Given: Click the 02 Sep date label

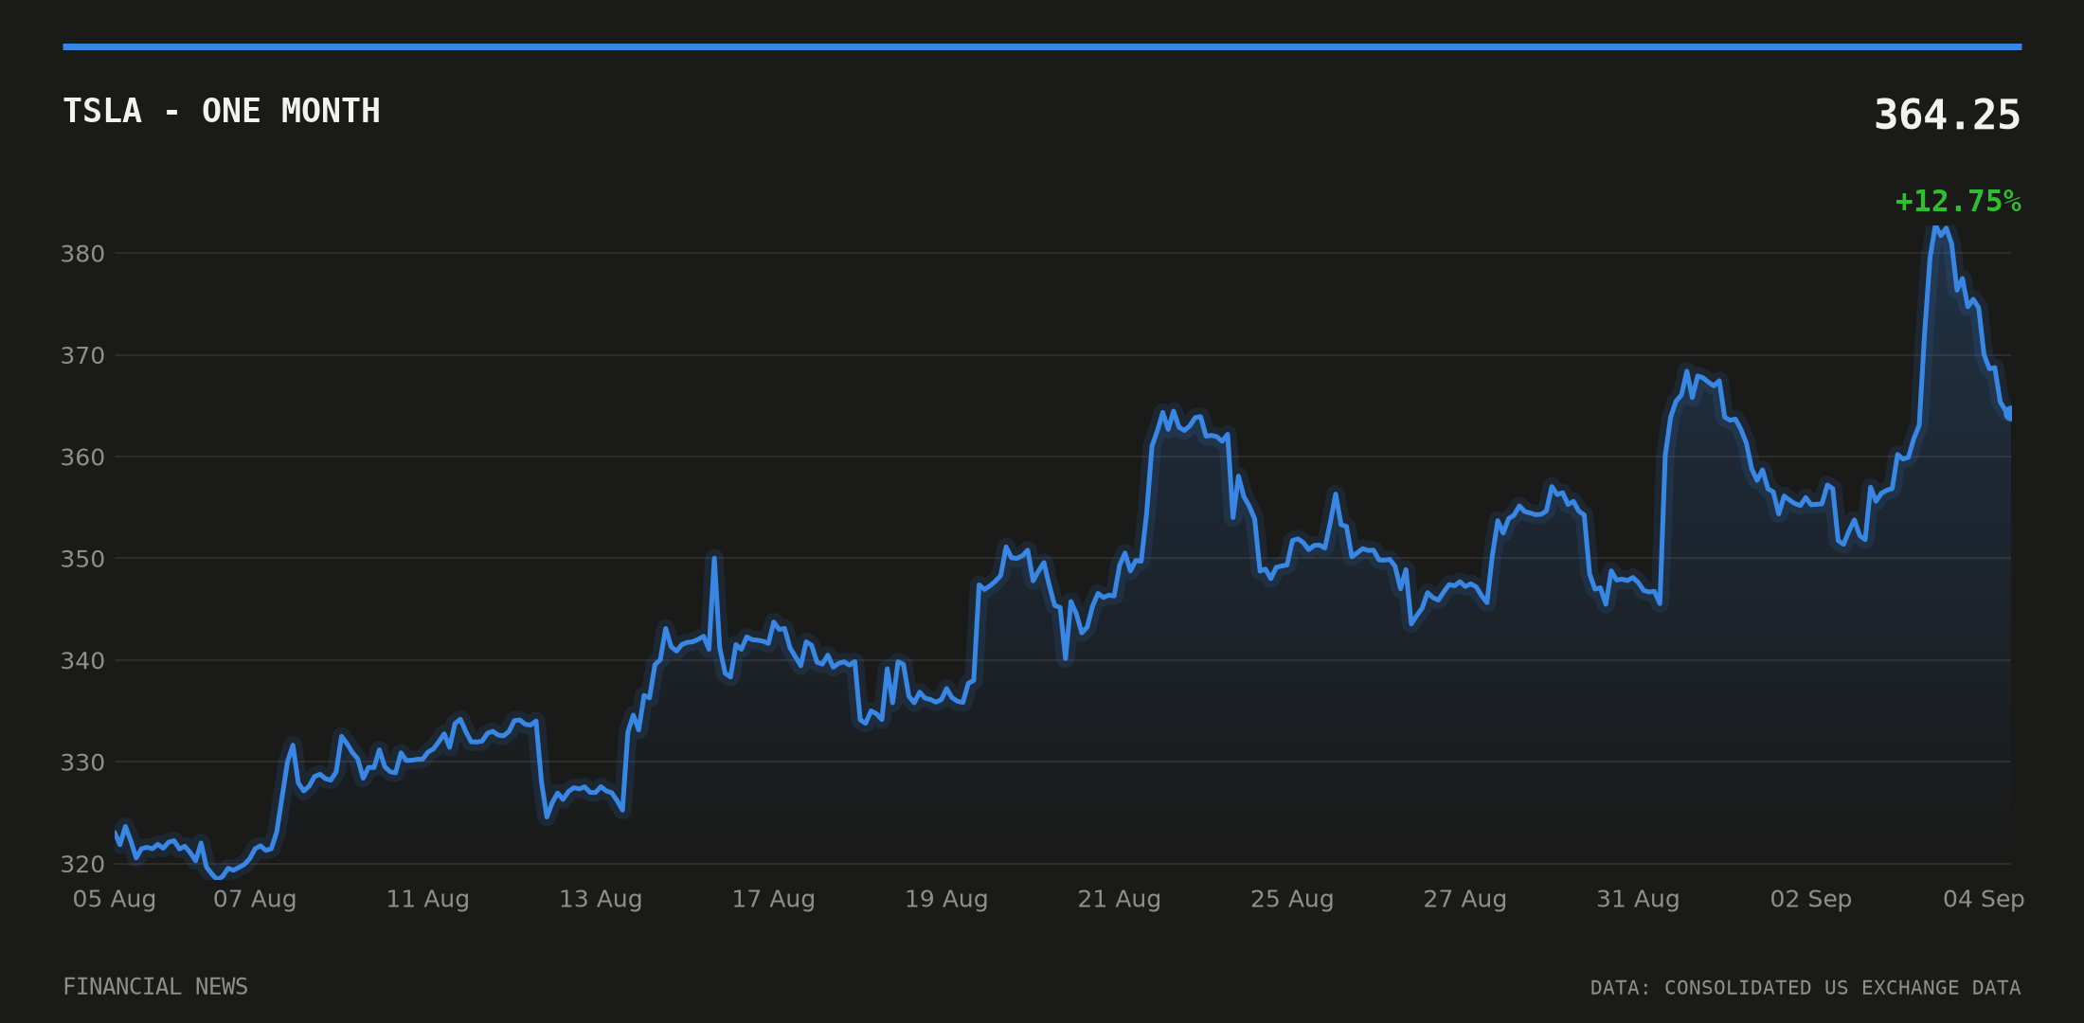Looking at the screenshot, I should (1810, 899).
